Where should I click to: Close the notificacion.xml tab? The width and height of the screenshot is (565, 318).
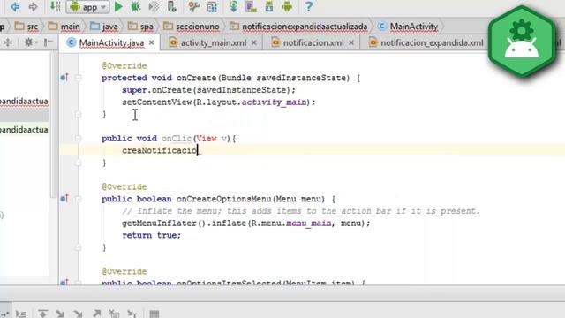click(x=351, y=42)
